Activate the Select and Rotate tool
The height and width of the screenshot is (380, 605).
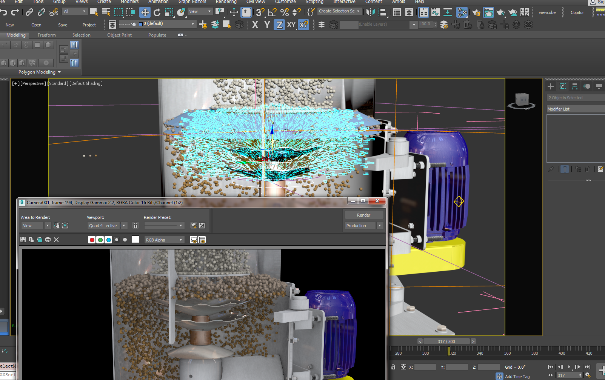click(157, 12)
